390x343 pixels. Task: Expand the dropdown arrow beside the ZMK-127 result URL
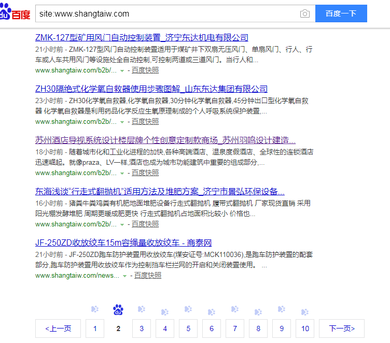[122, 71]
